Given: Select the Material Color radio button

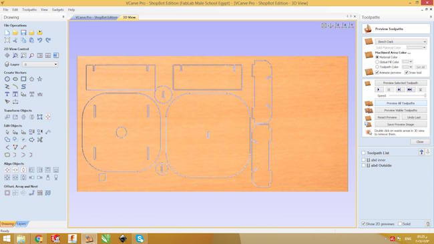Looking at the screenshot, I should point(377,57).
